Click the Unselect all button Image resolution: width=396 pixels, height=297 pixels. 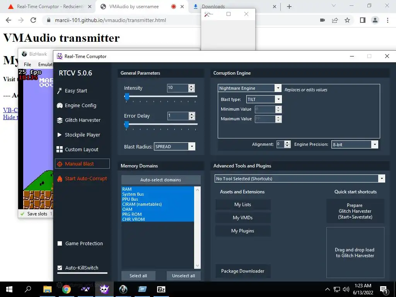pos(183,276)
